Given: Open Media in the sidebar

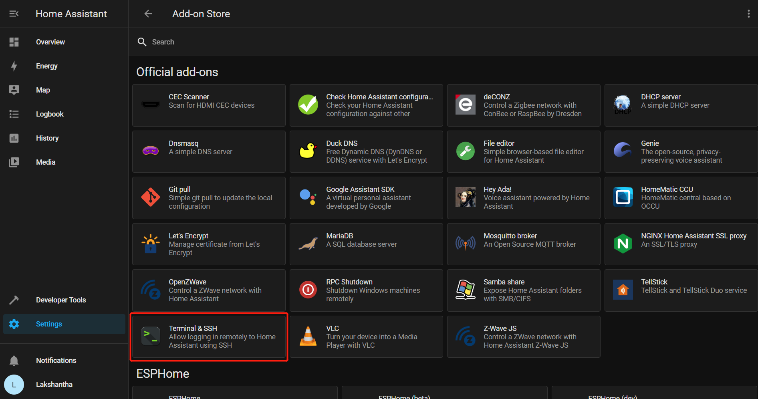Looking at the screenshot, I should click(x=64, y=162).
